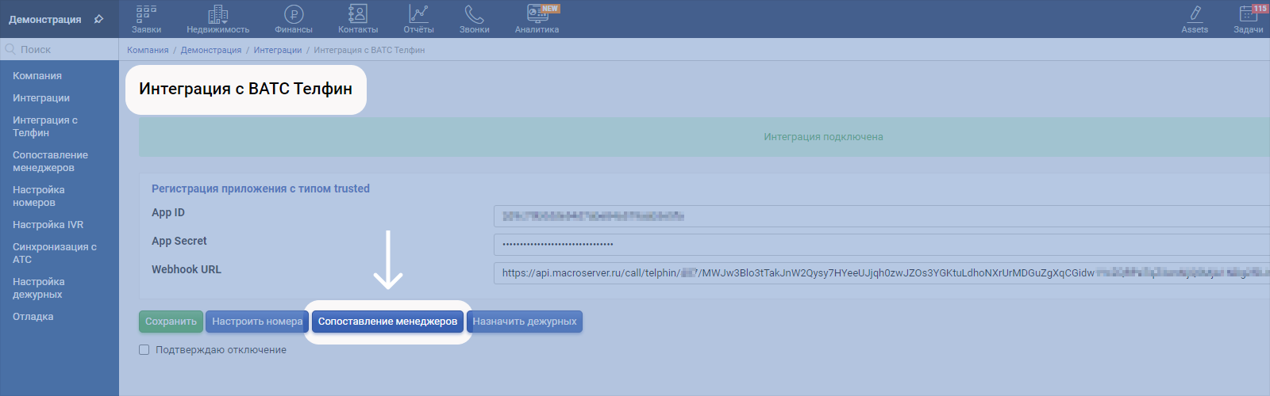Open the Финансы ruble icon
Screen dimensions: 1270x396
294,14
